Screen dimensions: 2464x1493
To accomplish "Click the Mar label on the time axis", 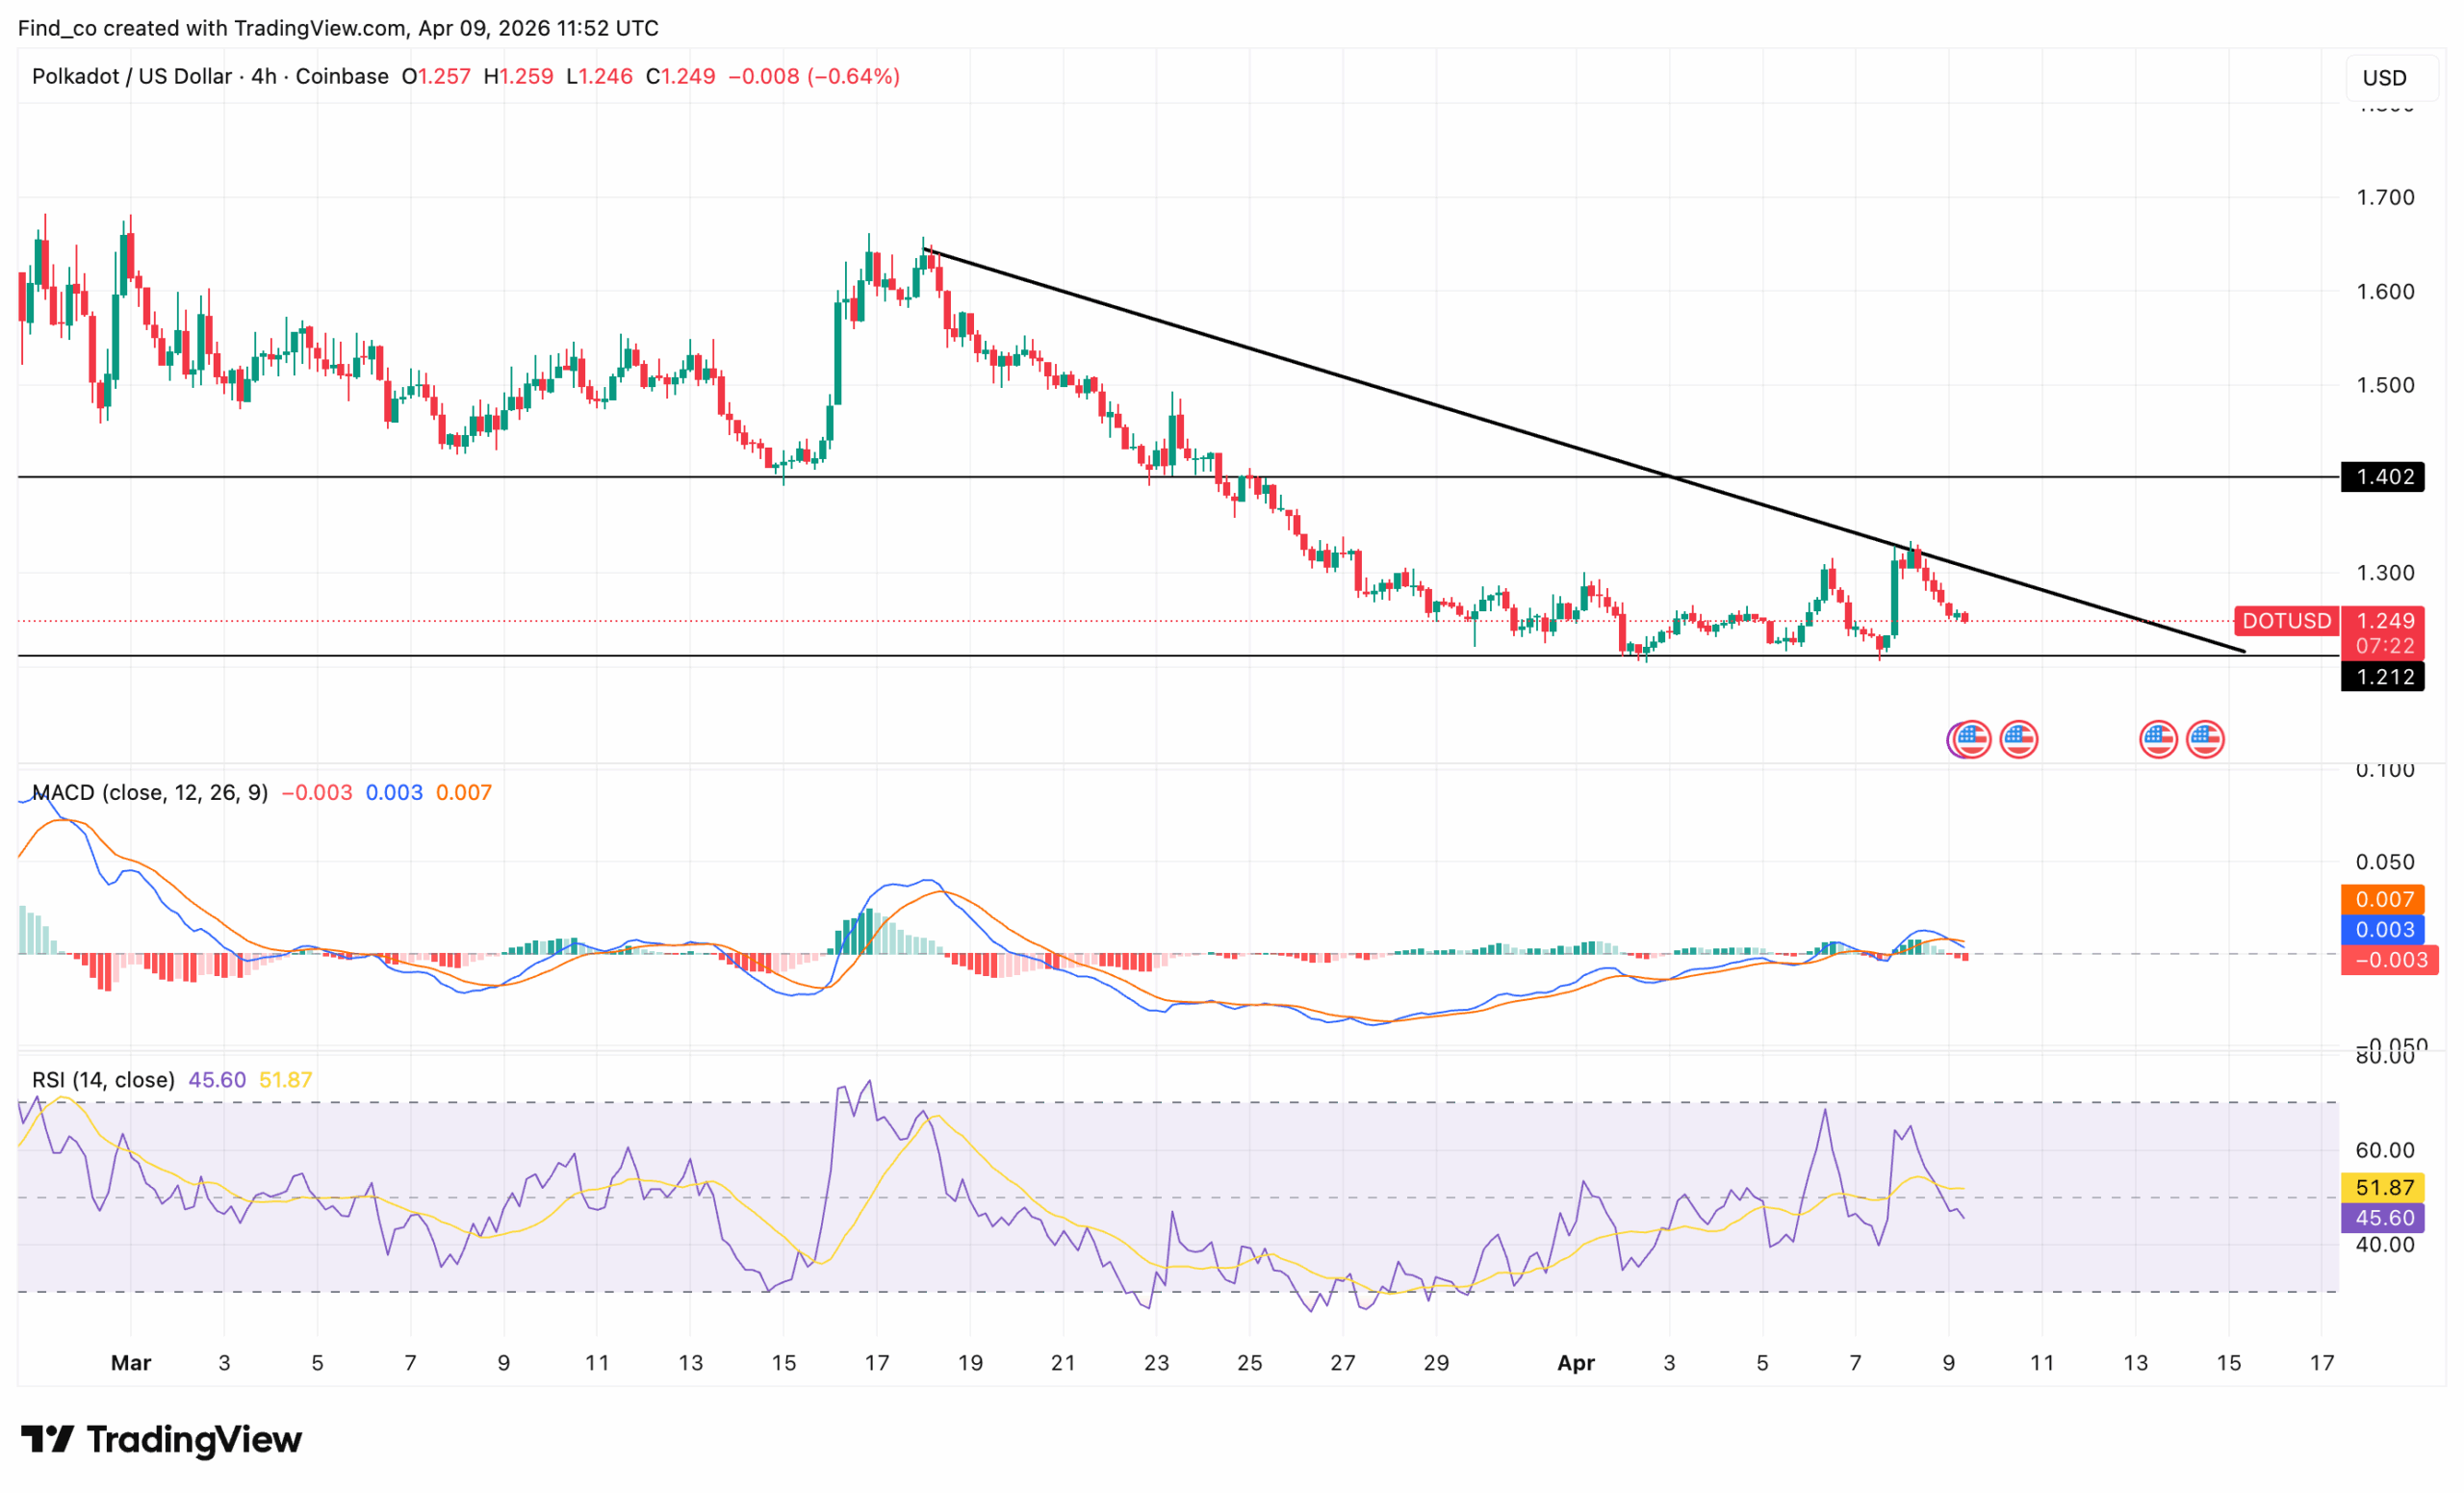I will (131, 1363).
